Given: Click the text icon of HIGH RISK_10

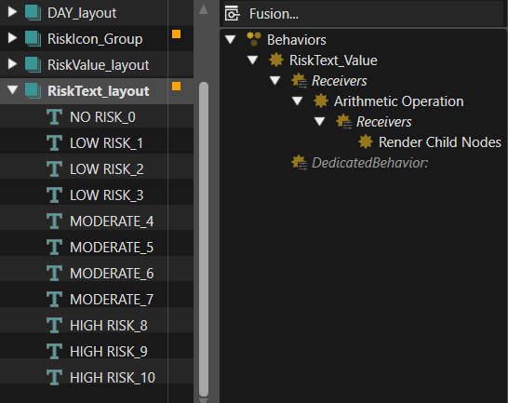Looking at the screenshot, I should pyautogui.click(x=54, y=377).
